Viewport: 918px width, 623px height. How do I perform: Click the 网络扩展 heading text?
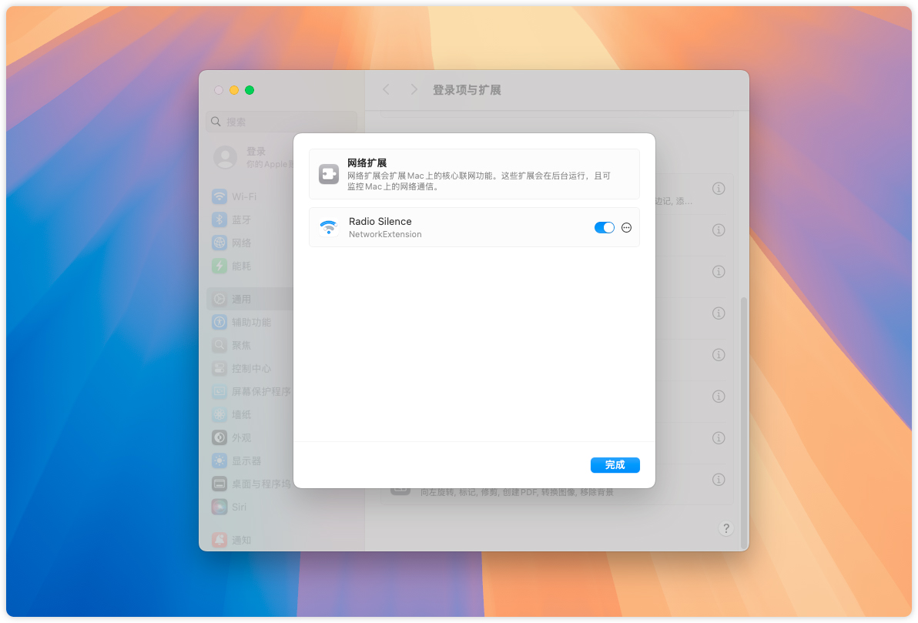click(367, 162)
